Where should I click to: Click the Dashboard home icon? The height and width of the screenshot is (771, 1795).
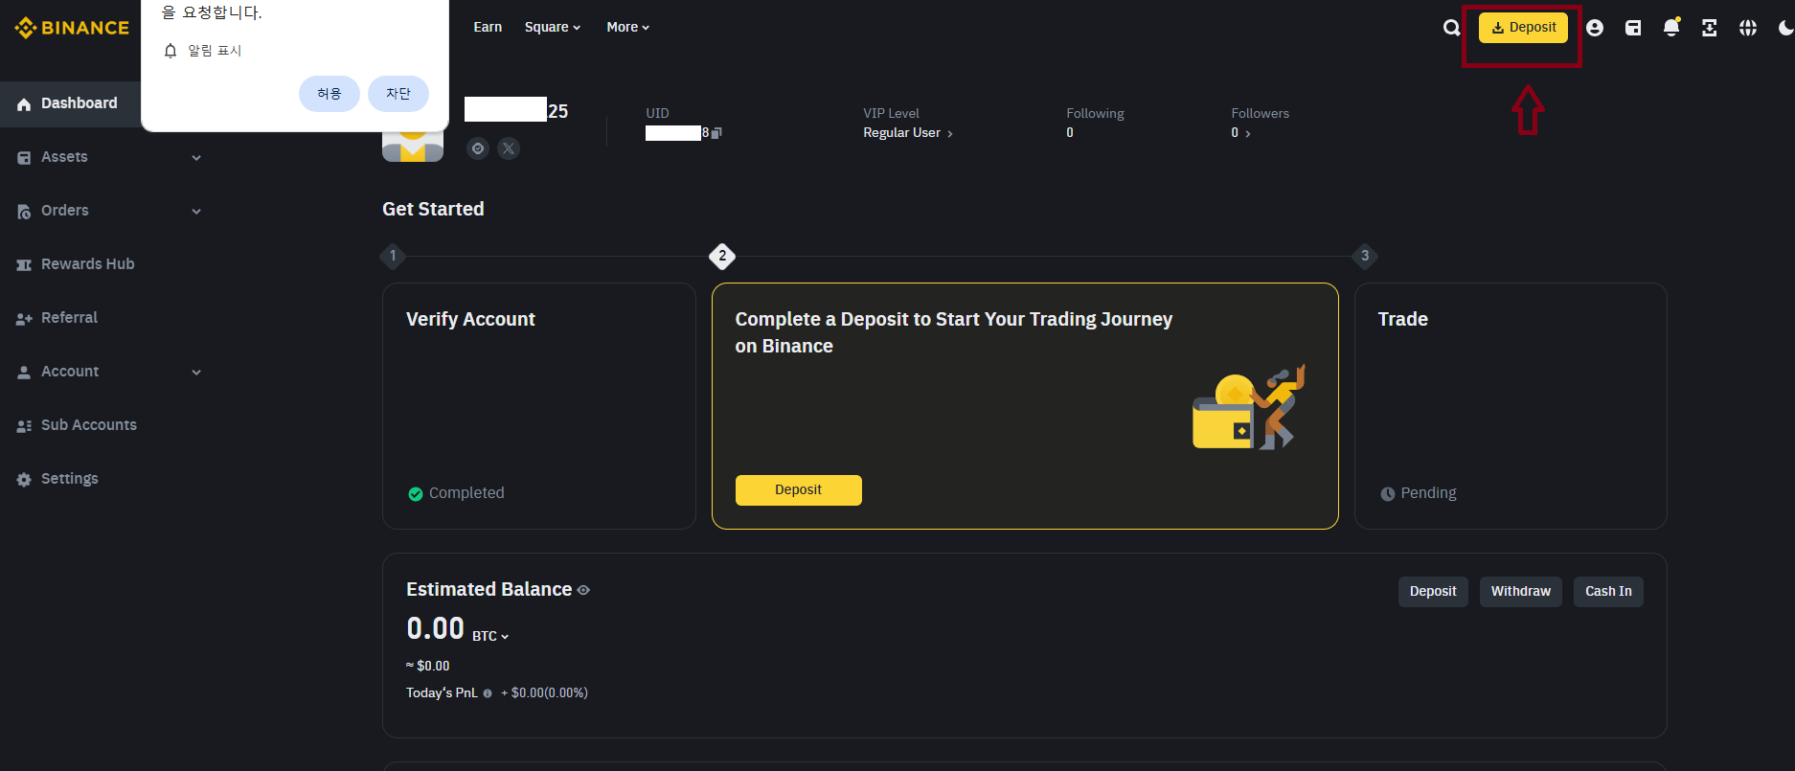24,104
